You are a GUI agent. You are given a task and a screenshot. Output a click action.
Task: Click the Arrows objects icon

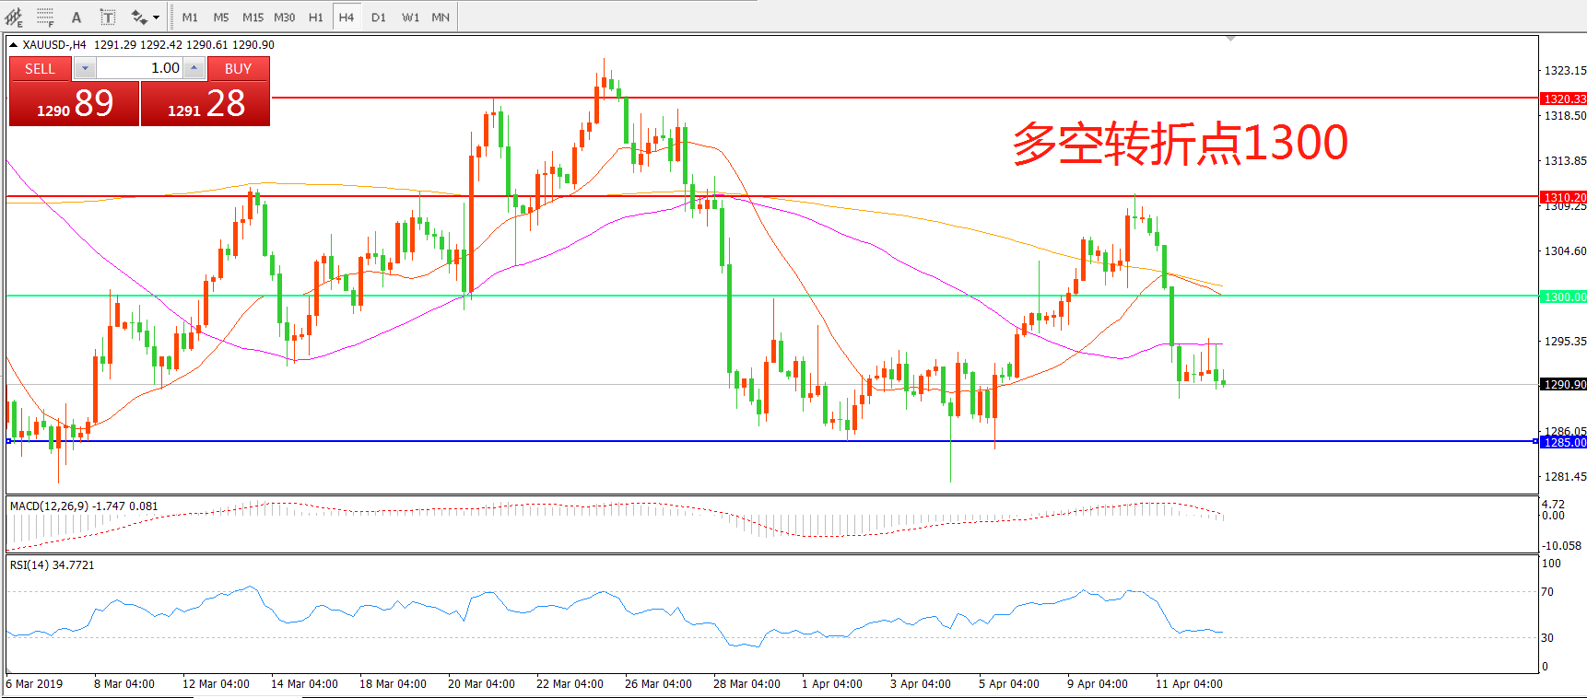[x=139, y=17]
